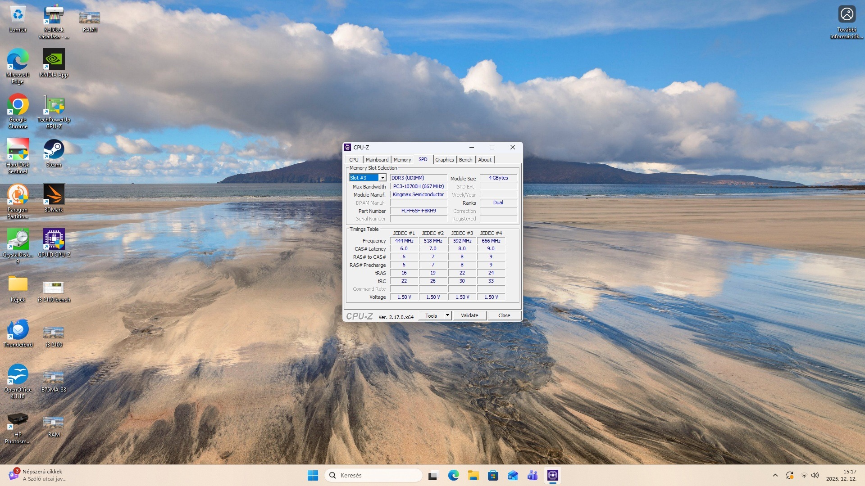Switch to the Memory tab
Image resolution: width=865 pixels, height=486 pixels.
pyautogui.click(x=402, y=160)
